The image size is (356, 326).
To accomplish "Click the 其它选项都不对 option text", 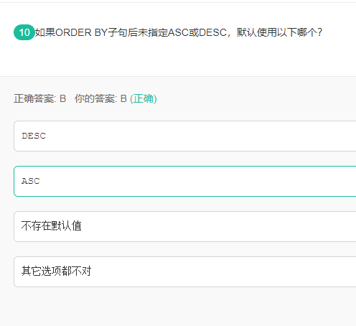I will [x=57, y=271].
